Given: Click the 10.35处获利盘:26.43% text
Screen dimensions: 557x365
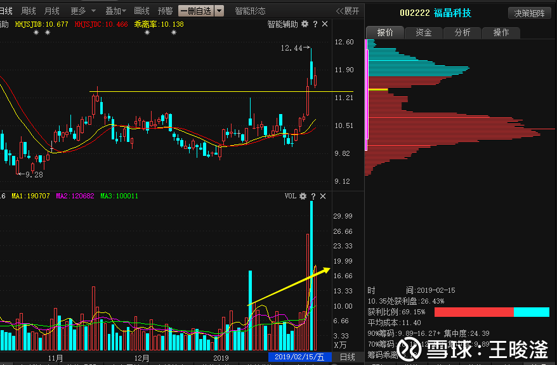Looking at the screenshot, I should [x=406, y=301].
